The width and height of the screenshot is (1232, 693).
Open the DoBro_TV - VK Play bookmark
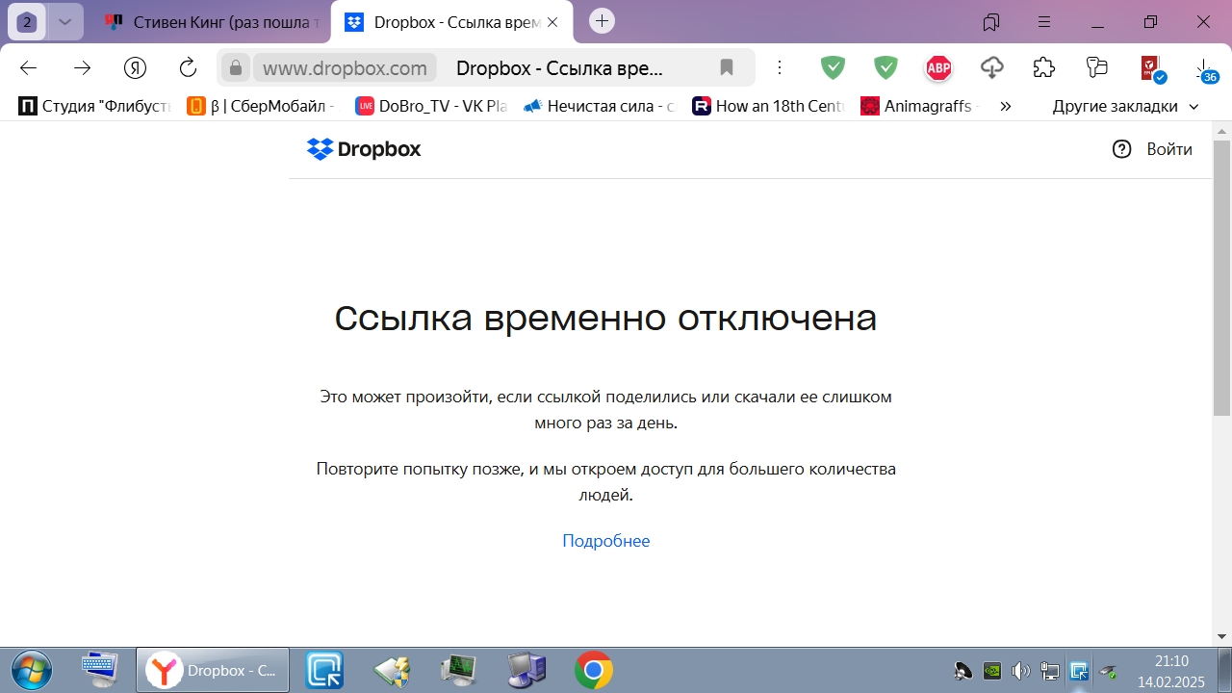point(431,106)
